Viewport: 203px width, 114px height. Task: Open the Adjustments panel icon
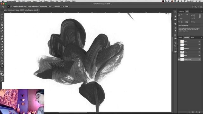click(175, 43)
